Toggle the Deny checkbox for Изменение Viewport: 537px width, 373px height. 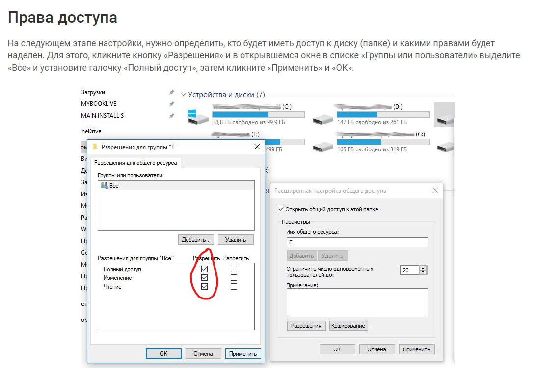click(x=234, y=278)
